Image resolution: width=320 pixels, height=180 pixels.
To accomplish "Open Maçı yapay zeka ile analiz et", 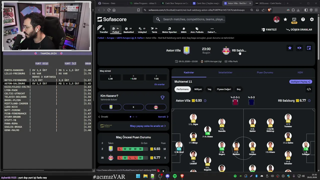I will click(x=148, y=126).
